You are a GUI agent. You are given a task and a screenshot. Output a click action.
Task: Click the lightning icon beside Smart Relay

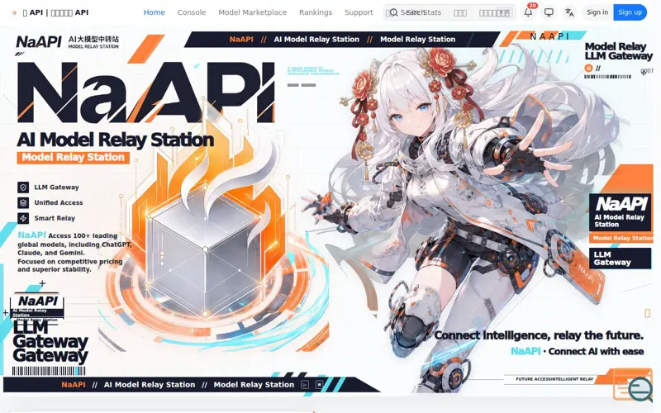23,218
